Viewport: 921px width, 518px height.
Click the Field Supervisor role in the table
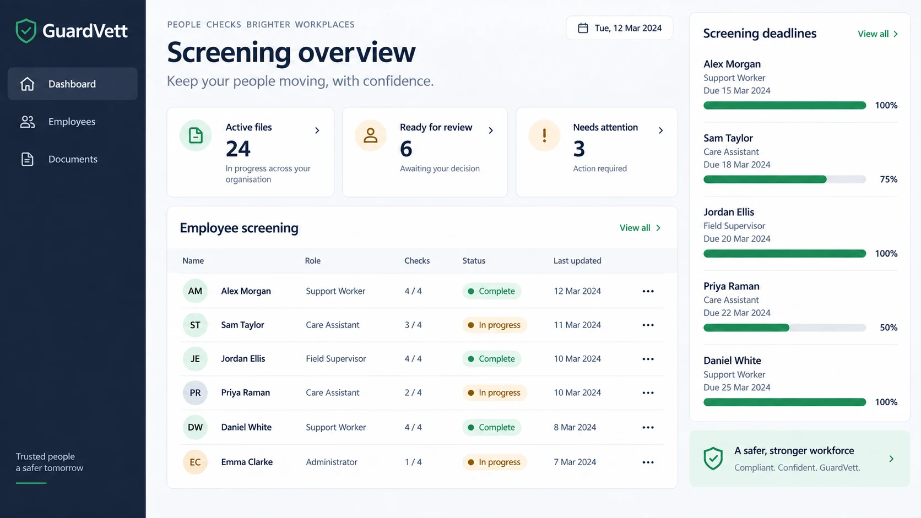point(336,359)
